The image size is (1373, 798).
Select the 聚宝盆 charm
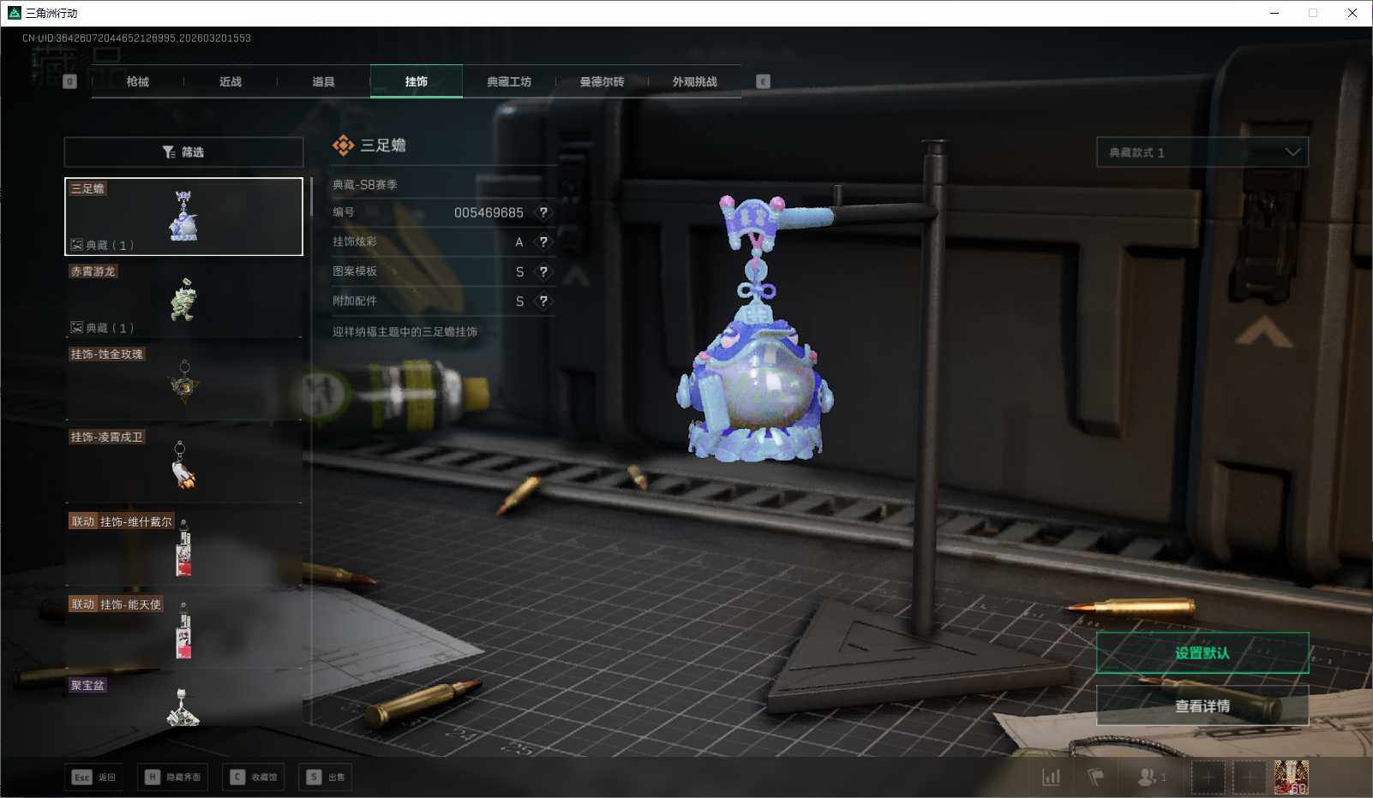point(183,702)
